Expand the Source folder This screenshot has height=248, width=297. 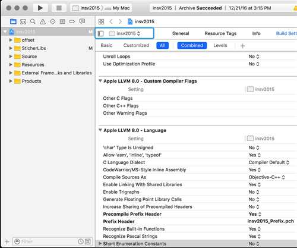[11, 56]
